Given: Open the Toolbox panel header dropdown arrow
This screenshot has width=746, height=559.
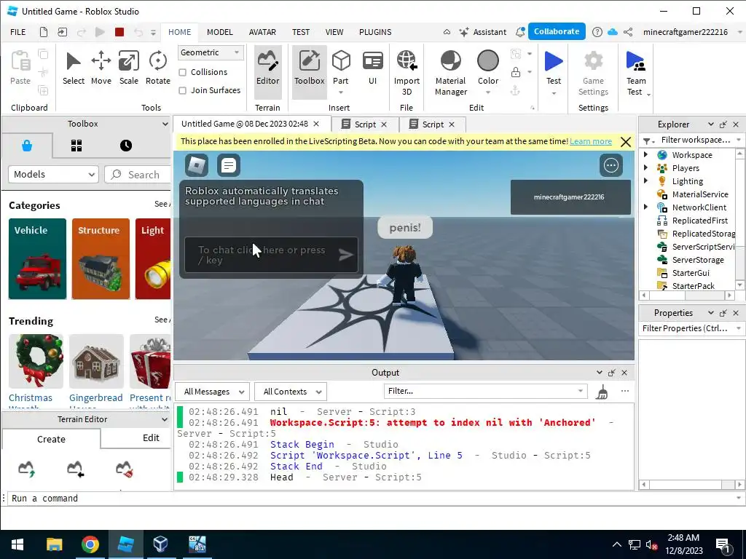Looking at the screenshot, I should 165,124.
